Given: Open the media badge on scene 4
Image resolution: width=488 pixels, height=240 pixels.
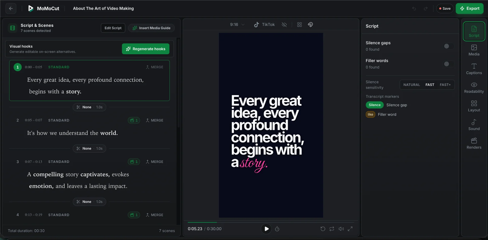Looking at the screenshot, I should 134,215.
